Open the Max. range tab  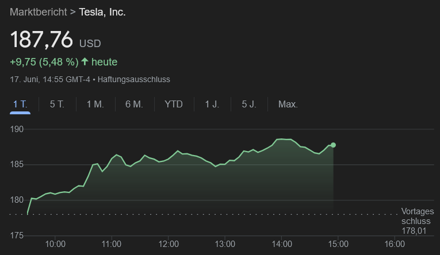click(x=288, y=105)
